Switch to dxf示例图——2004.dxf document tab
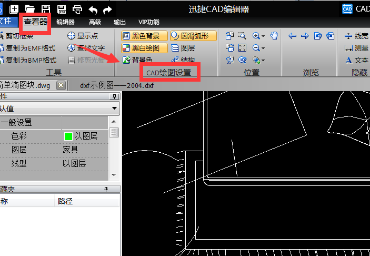The width and height of the screenshot is (370, 256). point(117,85)
